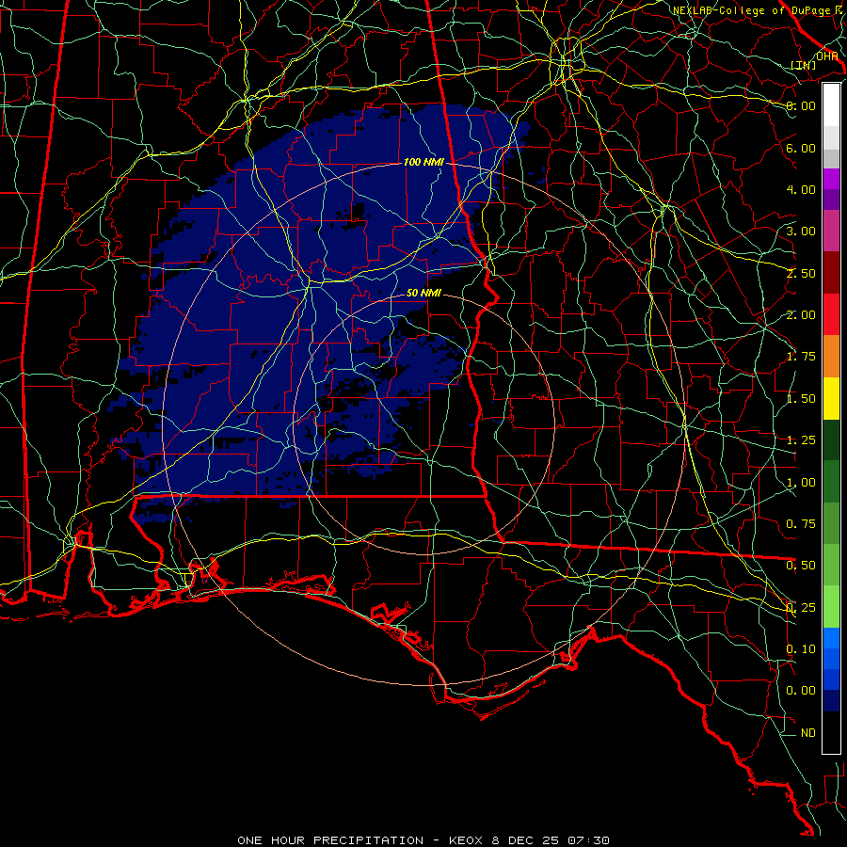847x847 pixels.
Task: Pick the white swatch atop the legend
Action: tap(831, 105)
